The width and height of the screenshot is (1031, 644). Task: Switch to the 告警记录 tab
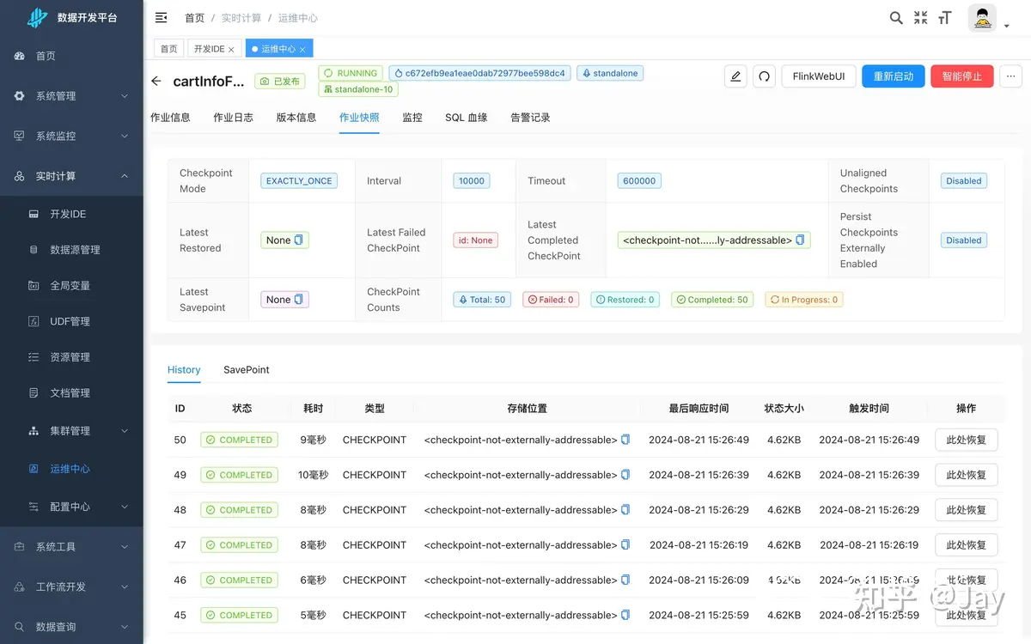tap(530, 118)
